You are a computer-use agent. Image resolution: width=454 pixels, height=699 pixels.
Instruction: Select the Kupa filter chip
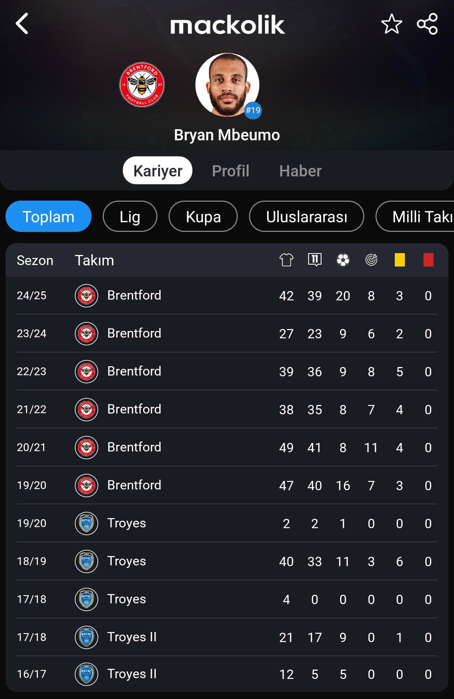pyautogui.click(x=203, y=216)
